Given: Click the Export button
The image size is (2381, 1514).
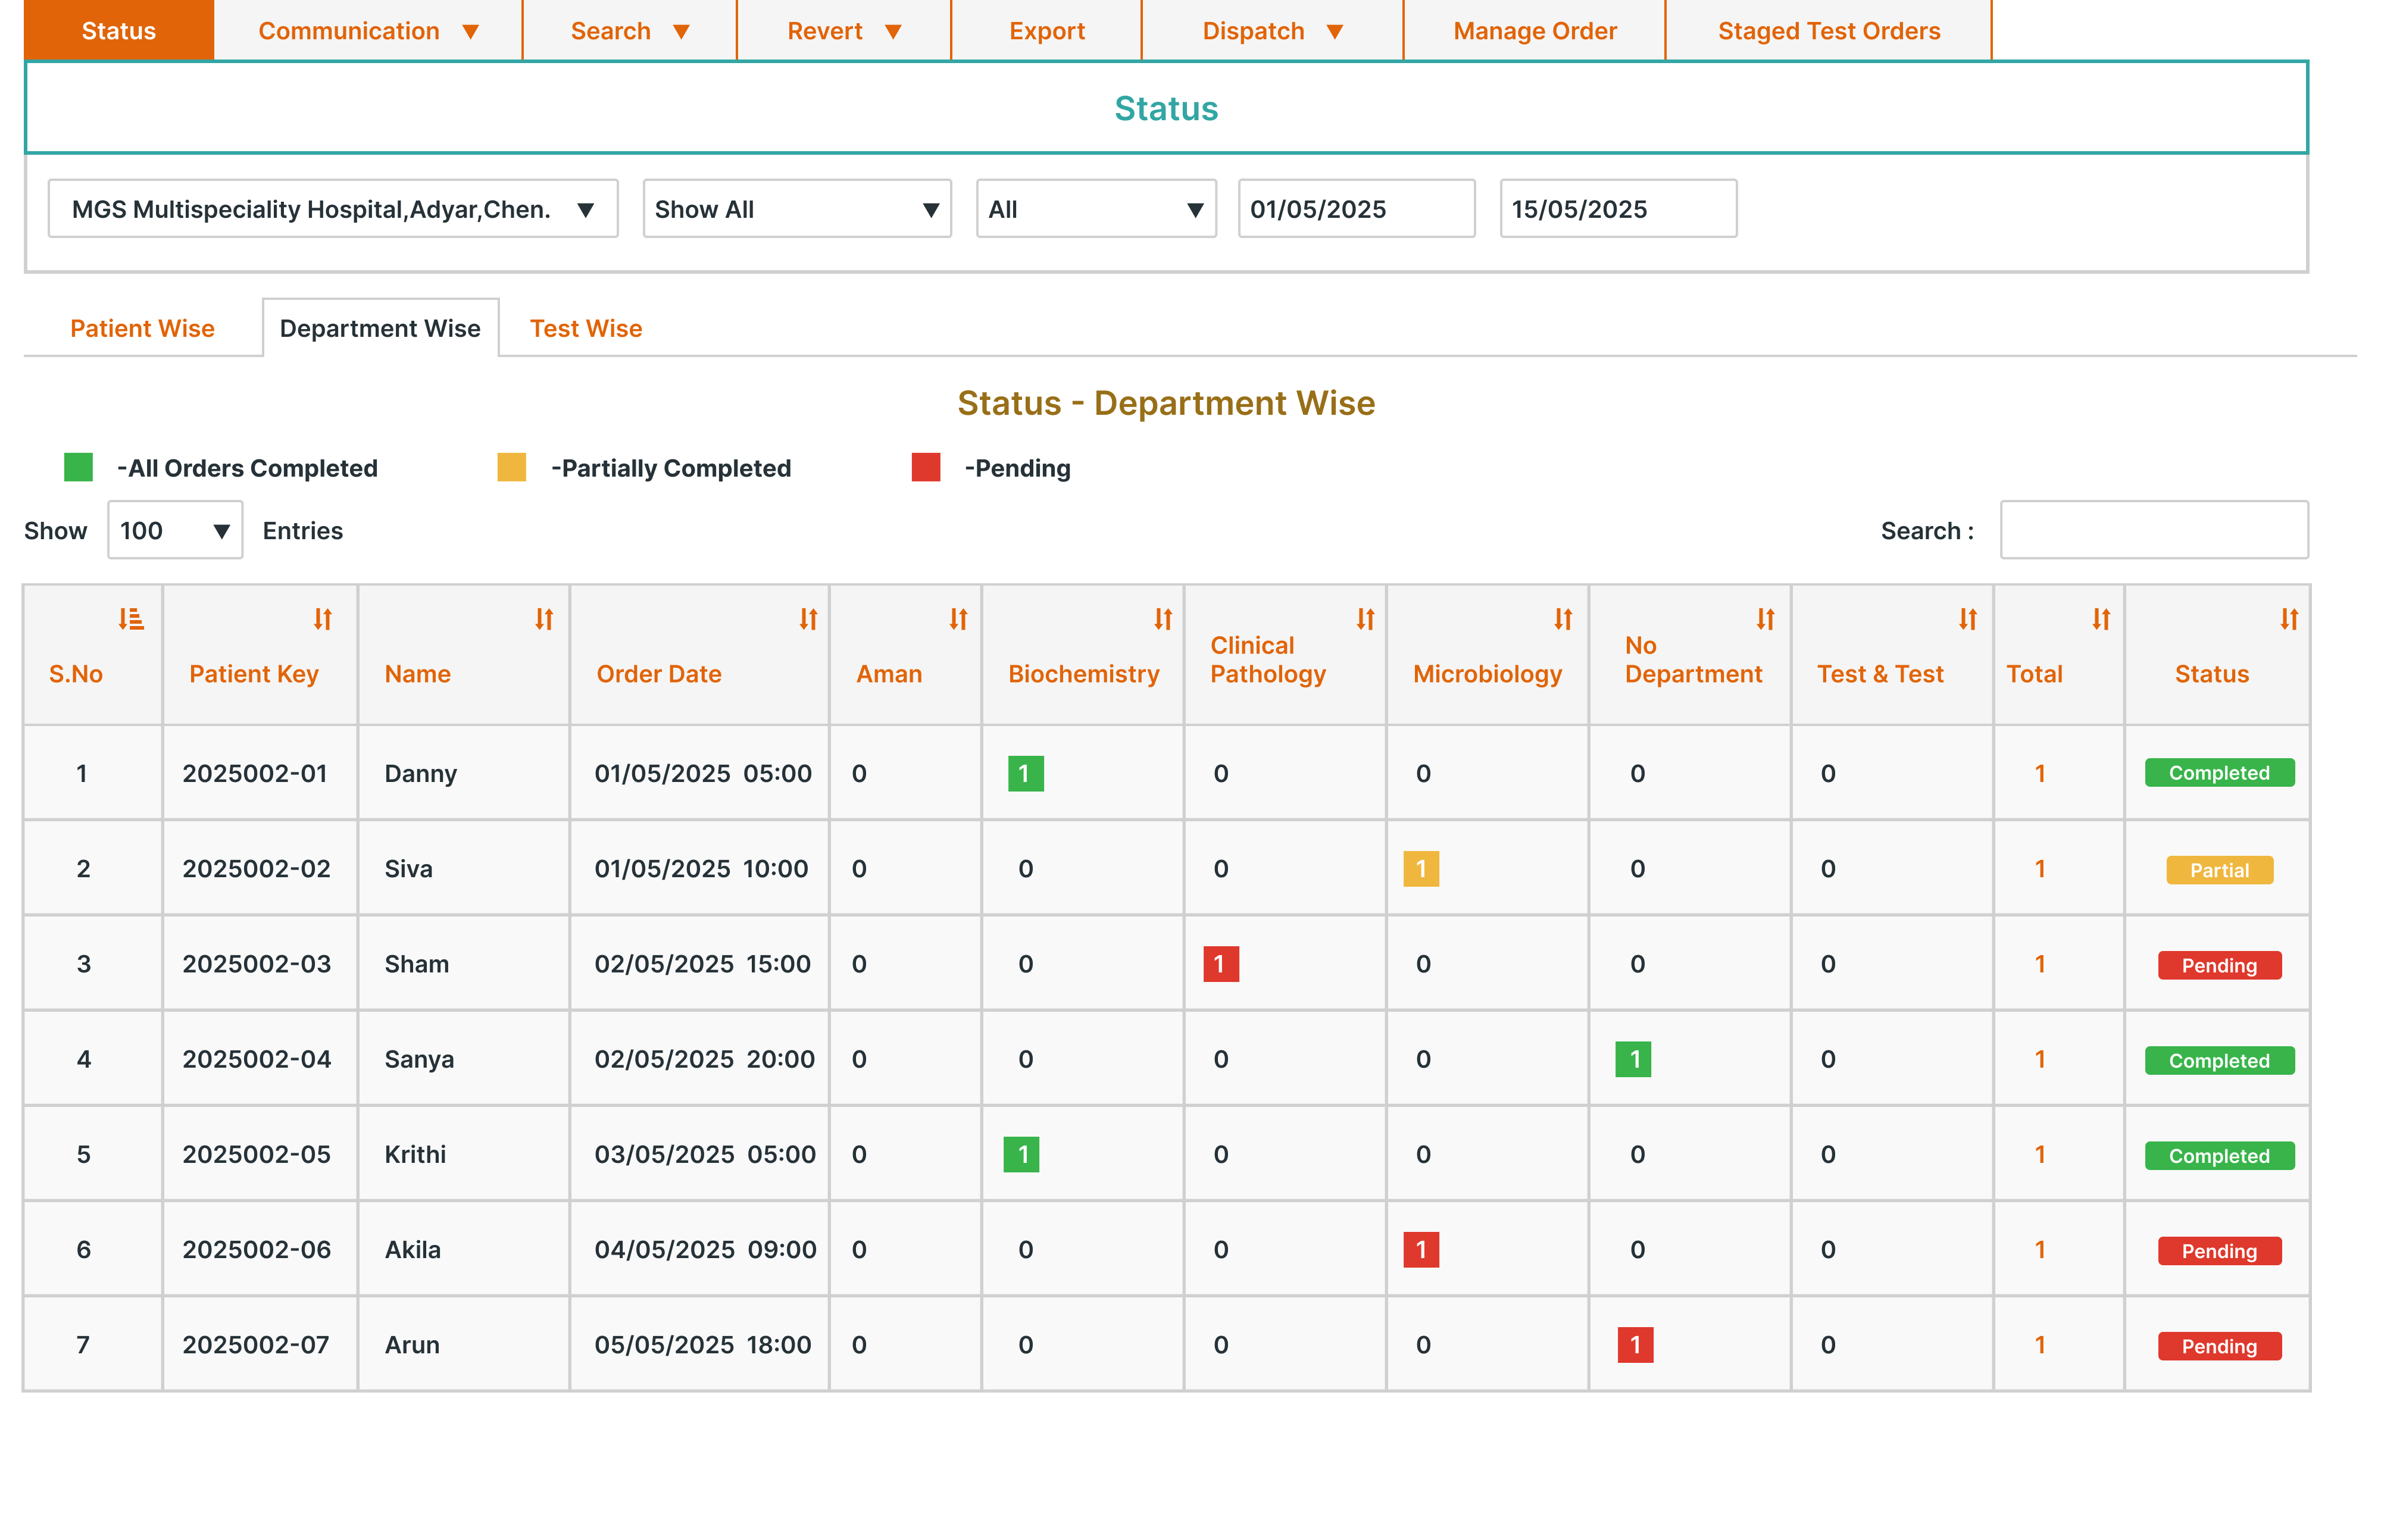Looking at the screenshot, I should tap(1046, 31).
